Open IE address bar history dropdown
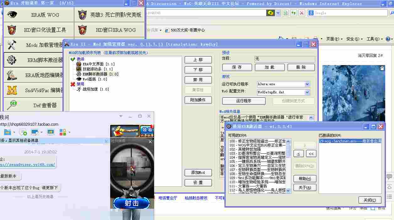The width and height of the screenshot is (394, 220). click(x=278, y=13)
